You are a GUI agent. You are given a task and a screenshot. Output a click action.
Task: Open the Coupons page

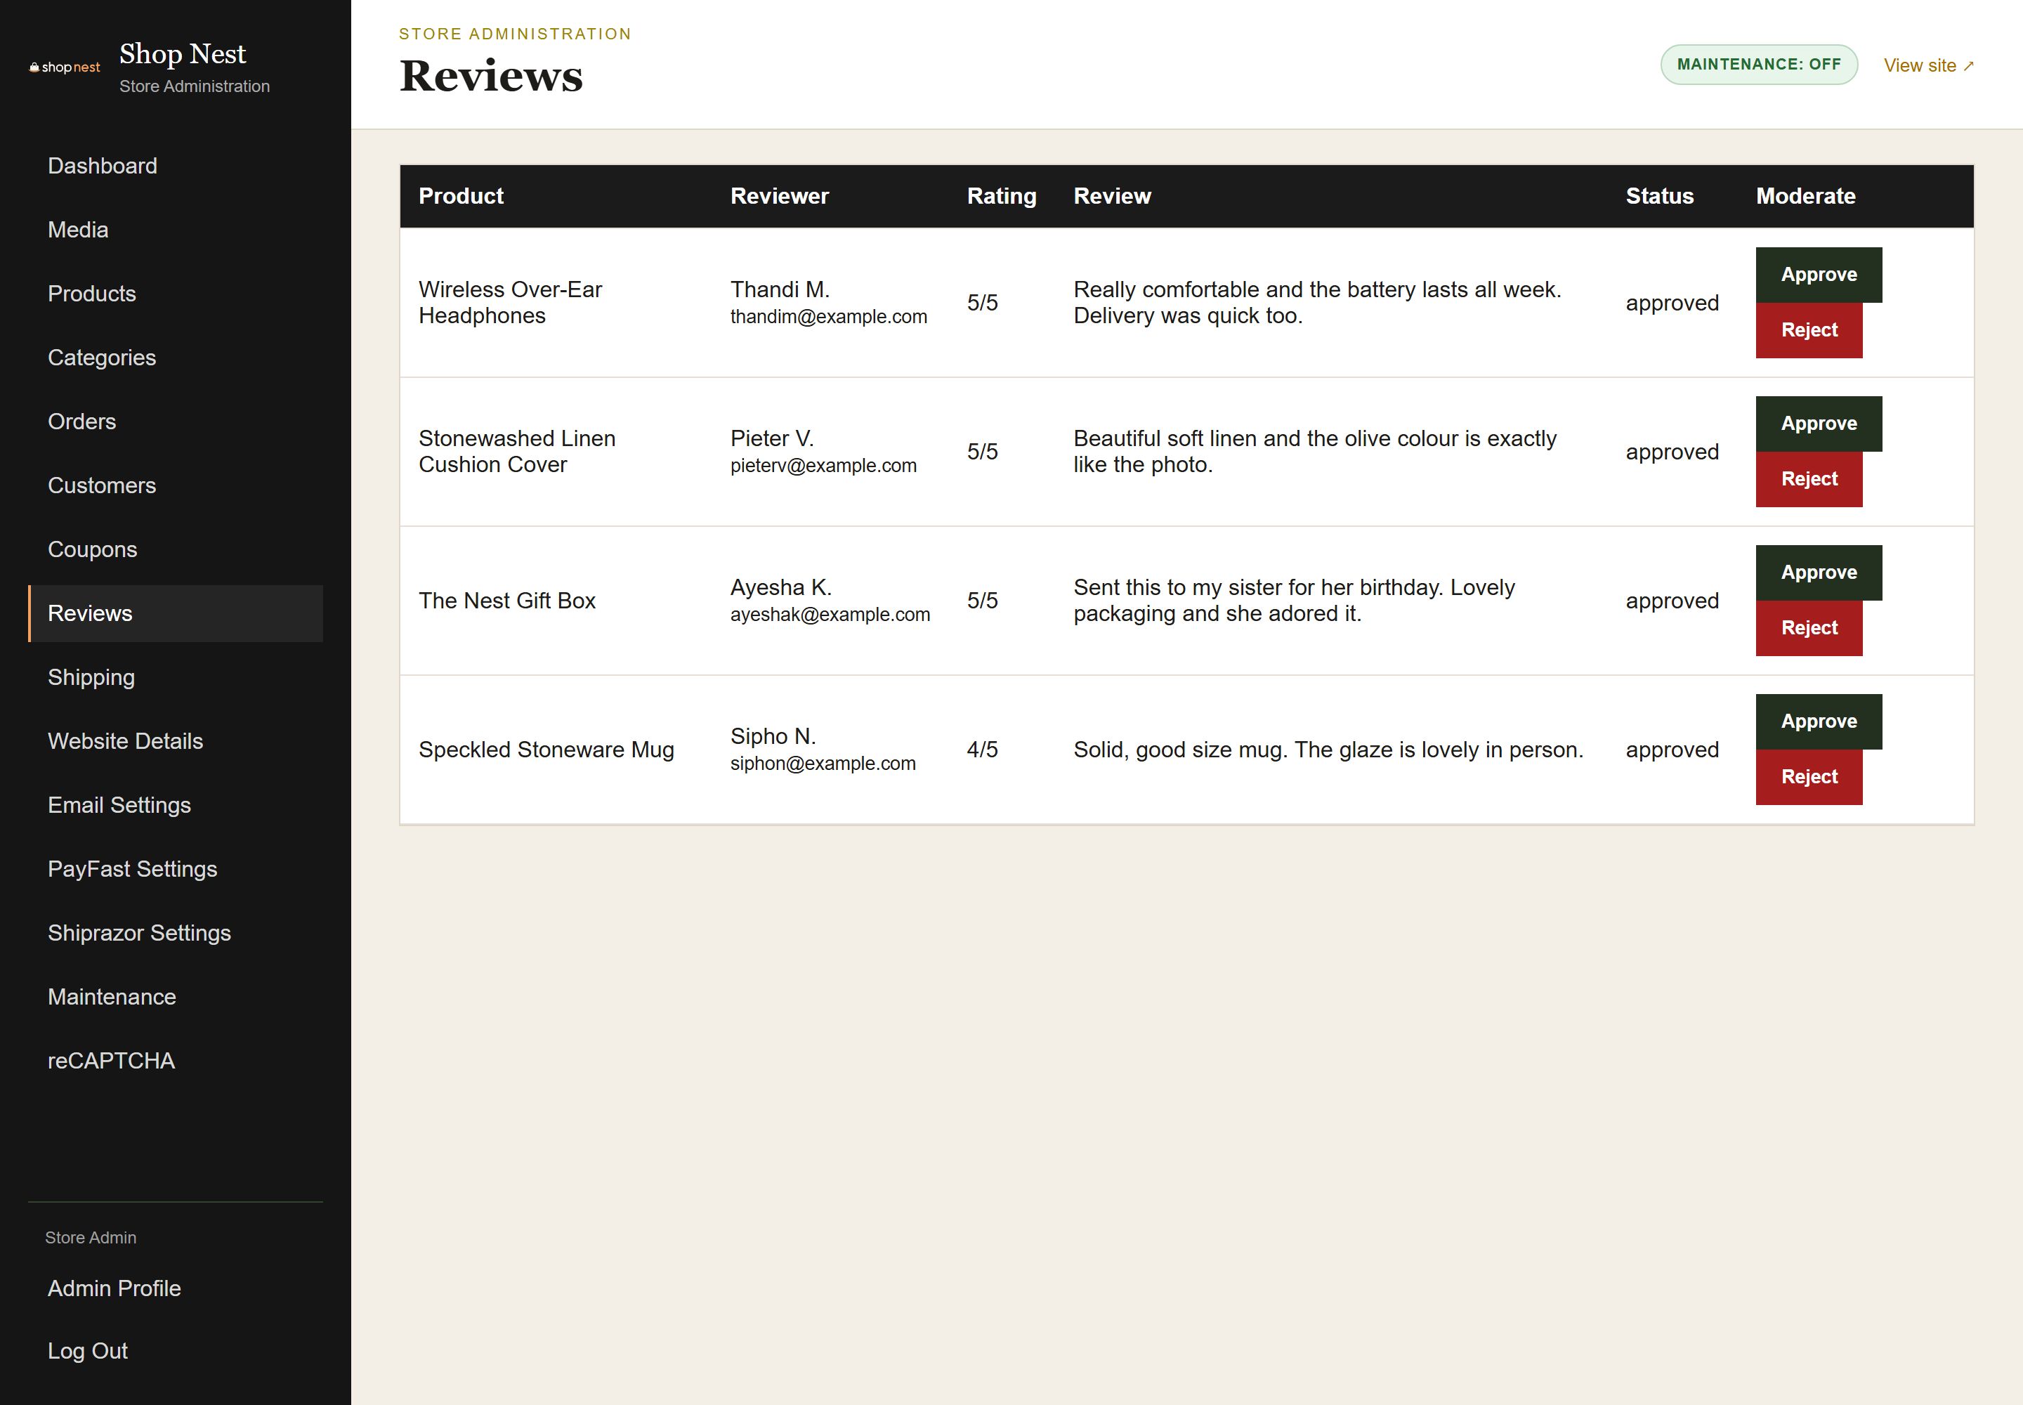click(x=175, y=549)
